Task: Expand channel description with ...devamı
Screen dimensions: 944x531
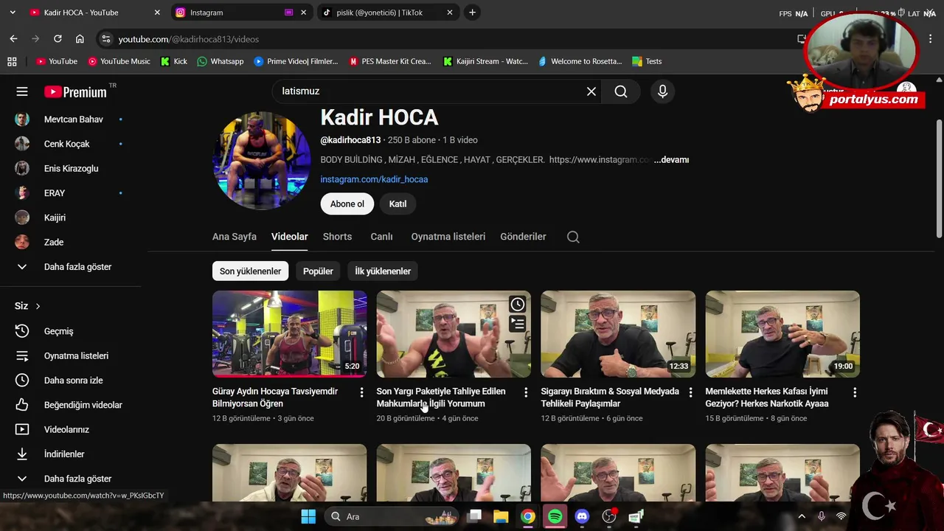Action: coord(671,160)
